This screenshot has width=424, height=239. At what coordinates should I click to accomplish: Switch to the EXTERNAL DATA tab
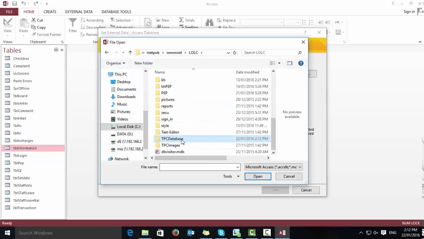point(79,12)
